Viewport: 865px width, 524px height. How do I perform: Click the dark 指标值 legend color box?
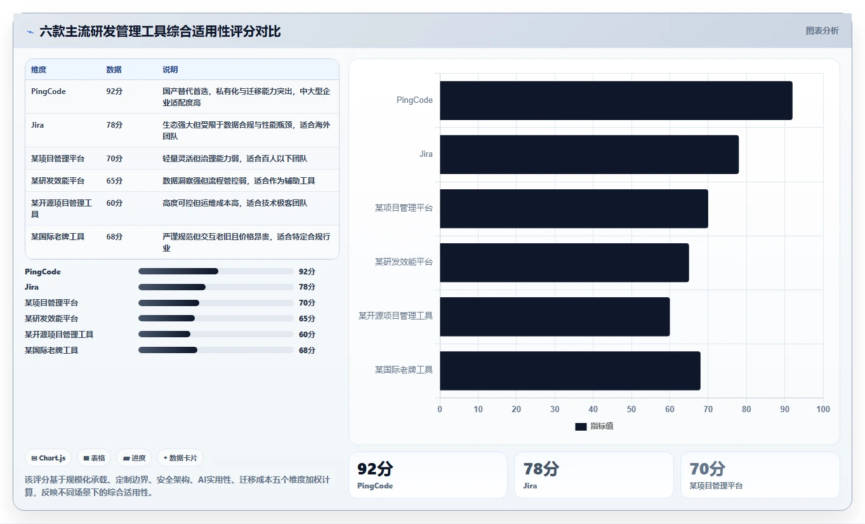(x=581, y=426)
